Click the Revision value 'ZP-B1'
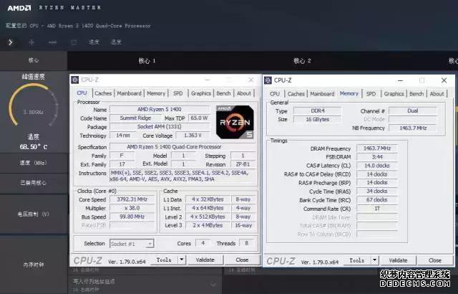This screenshot has height=294, width=458. pos(243,164)
